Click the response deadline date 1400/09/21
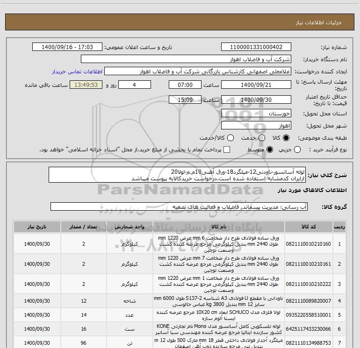The height and width of the screenshot is (348, 360). [x=256, y=85]
